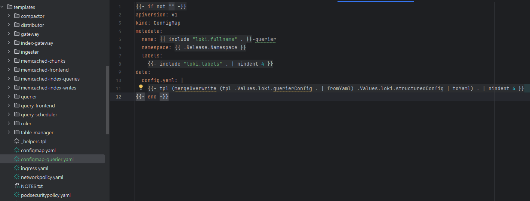Screen dimensions: 530x201
Task: Click 'apiVersion: v1' on line 2
Action: (157, 15)
